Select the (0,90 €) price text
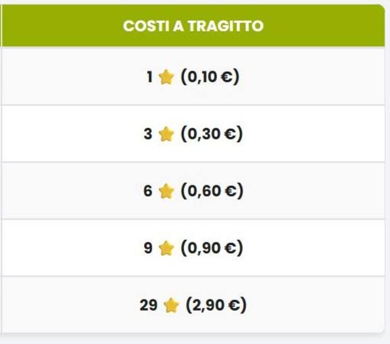Image resolution: width=390 pixels, height=344 pixels. [x=212, y=248]
